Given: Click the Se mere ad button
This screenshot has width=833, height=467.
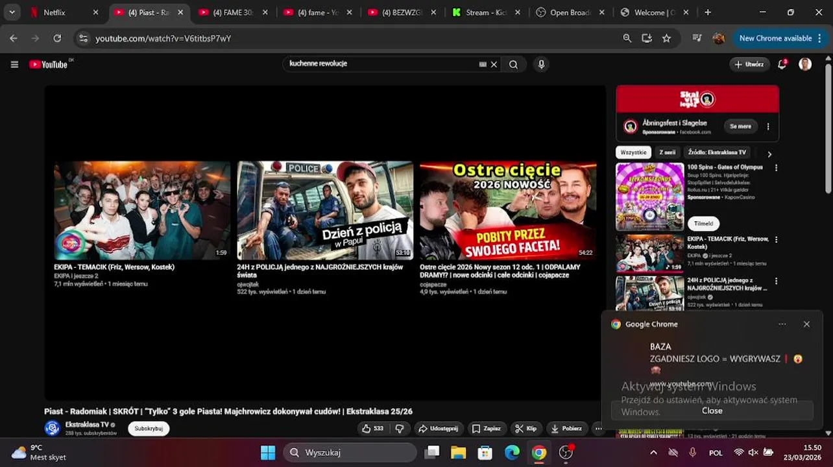Looking at the screenshot, I should pos(740,126).
